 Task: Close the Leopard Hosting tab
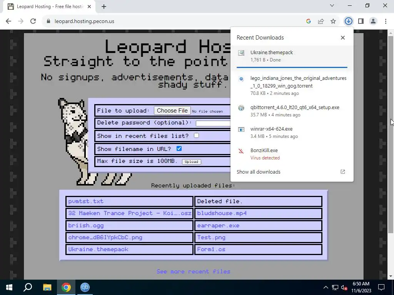(89, 7)
